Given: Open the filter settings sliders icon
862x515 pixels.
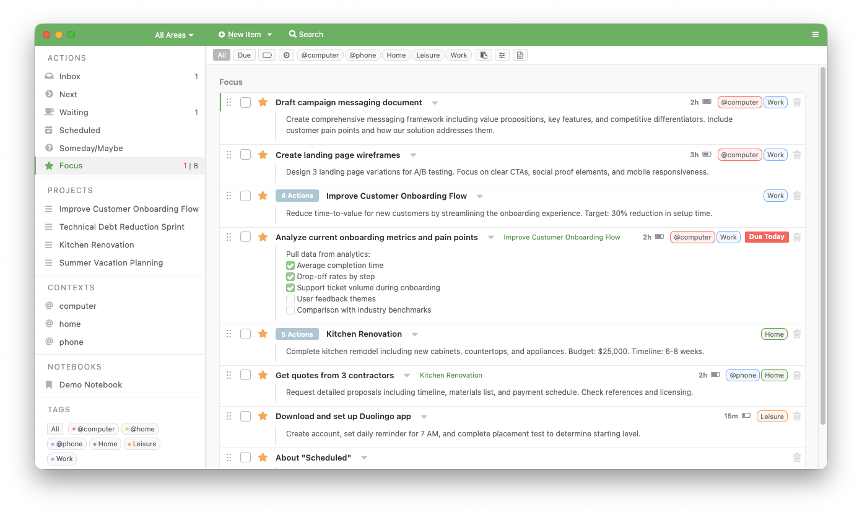Looking at the screenshot, I should [502, 54].
